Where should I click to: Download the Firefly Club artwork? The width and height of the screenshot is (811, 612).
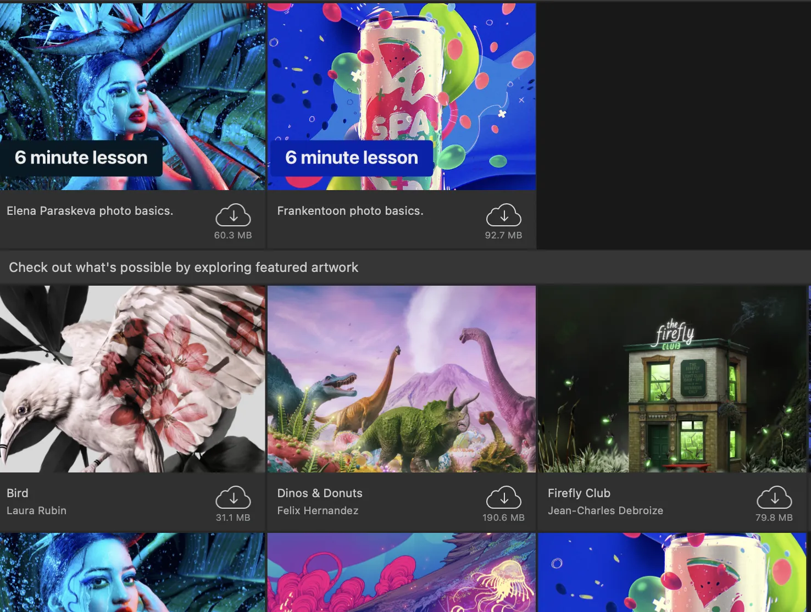[774, 498]
